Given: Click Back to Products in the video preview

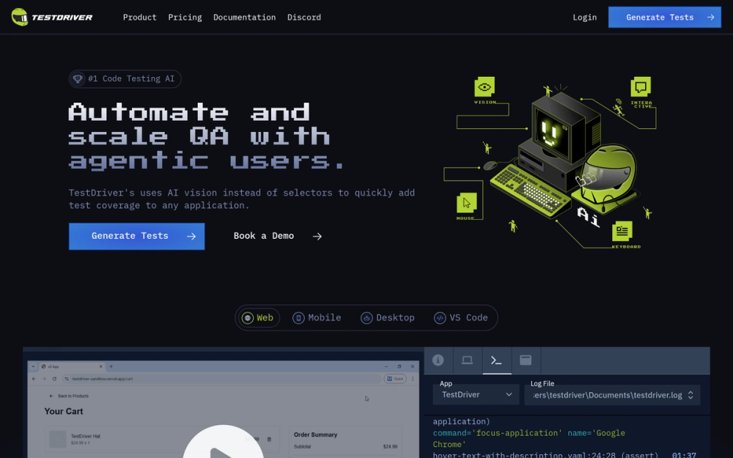Looking at the screenshot, I should coord(69,396).
